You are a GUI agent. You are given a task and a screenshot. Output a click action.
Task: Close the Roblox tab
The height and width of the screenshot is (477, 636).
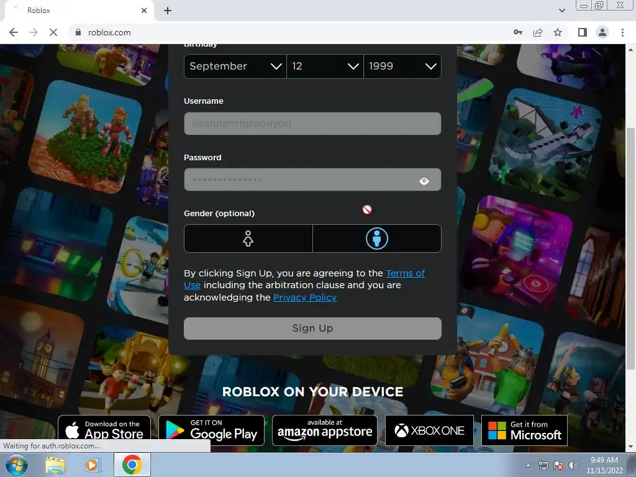(144, 11)
